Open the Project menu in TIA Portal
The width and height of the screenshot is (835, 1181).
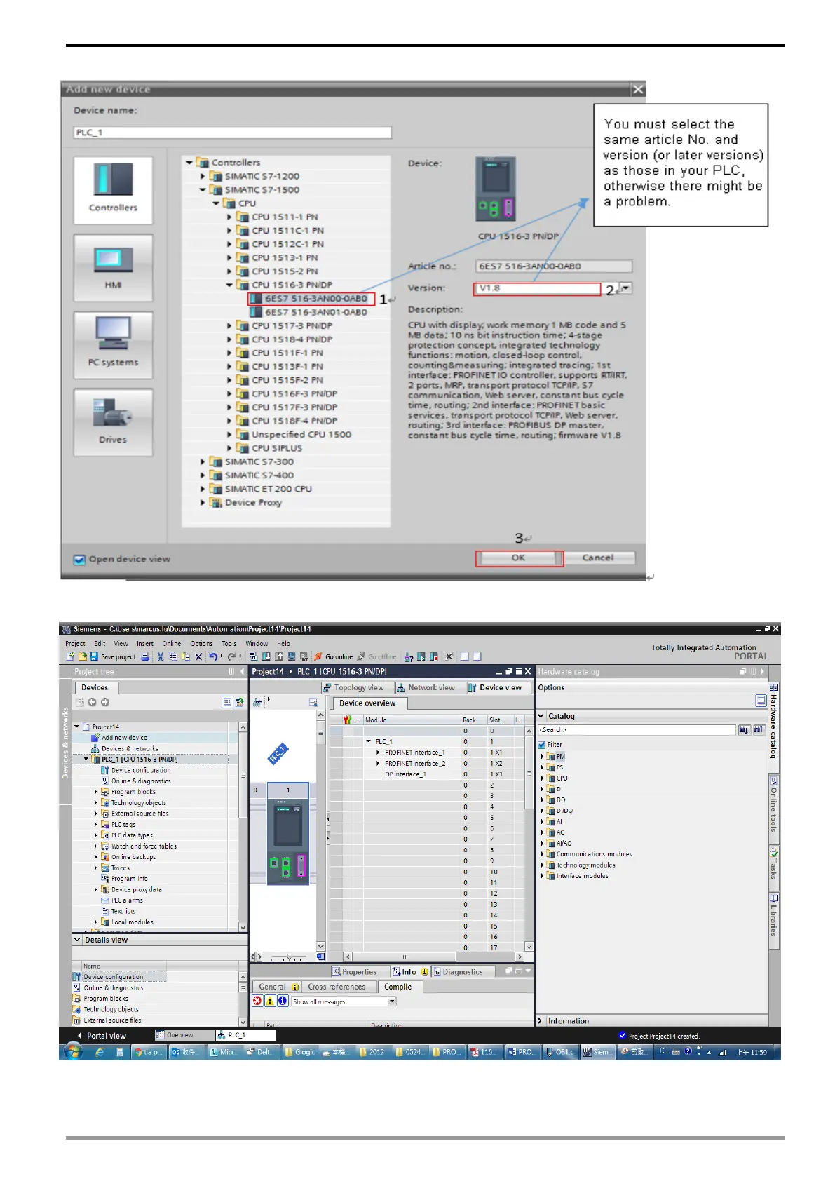(x=75, y=644)
